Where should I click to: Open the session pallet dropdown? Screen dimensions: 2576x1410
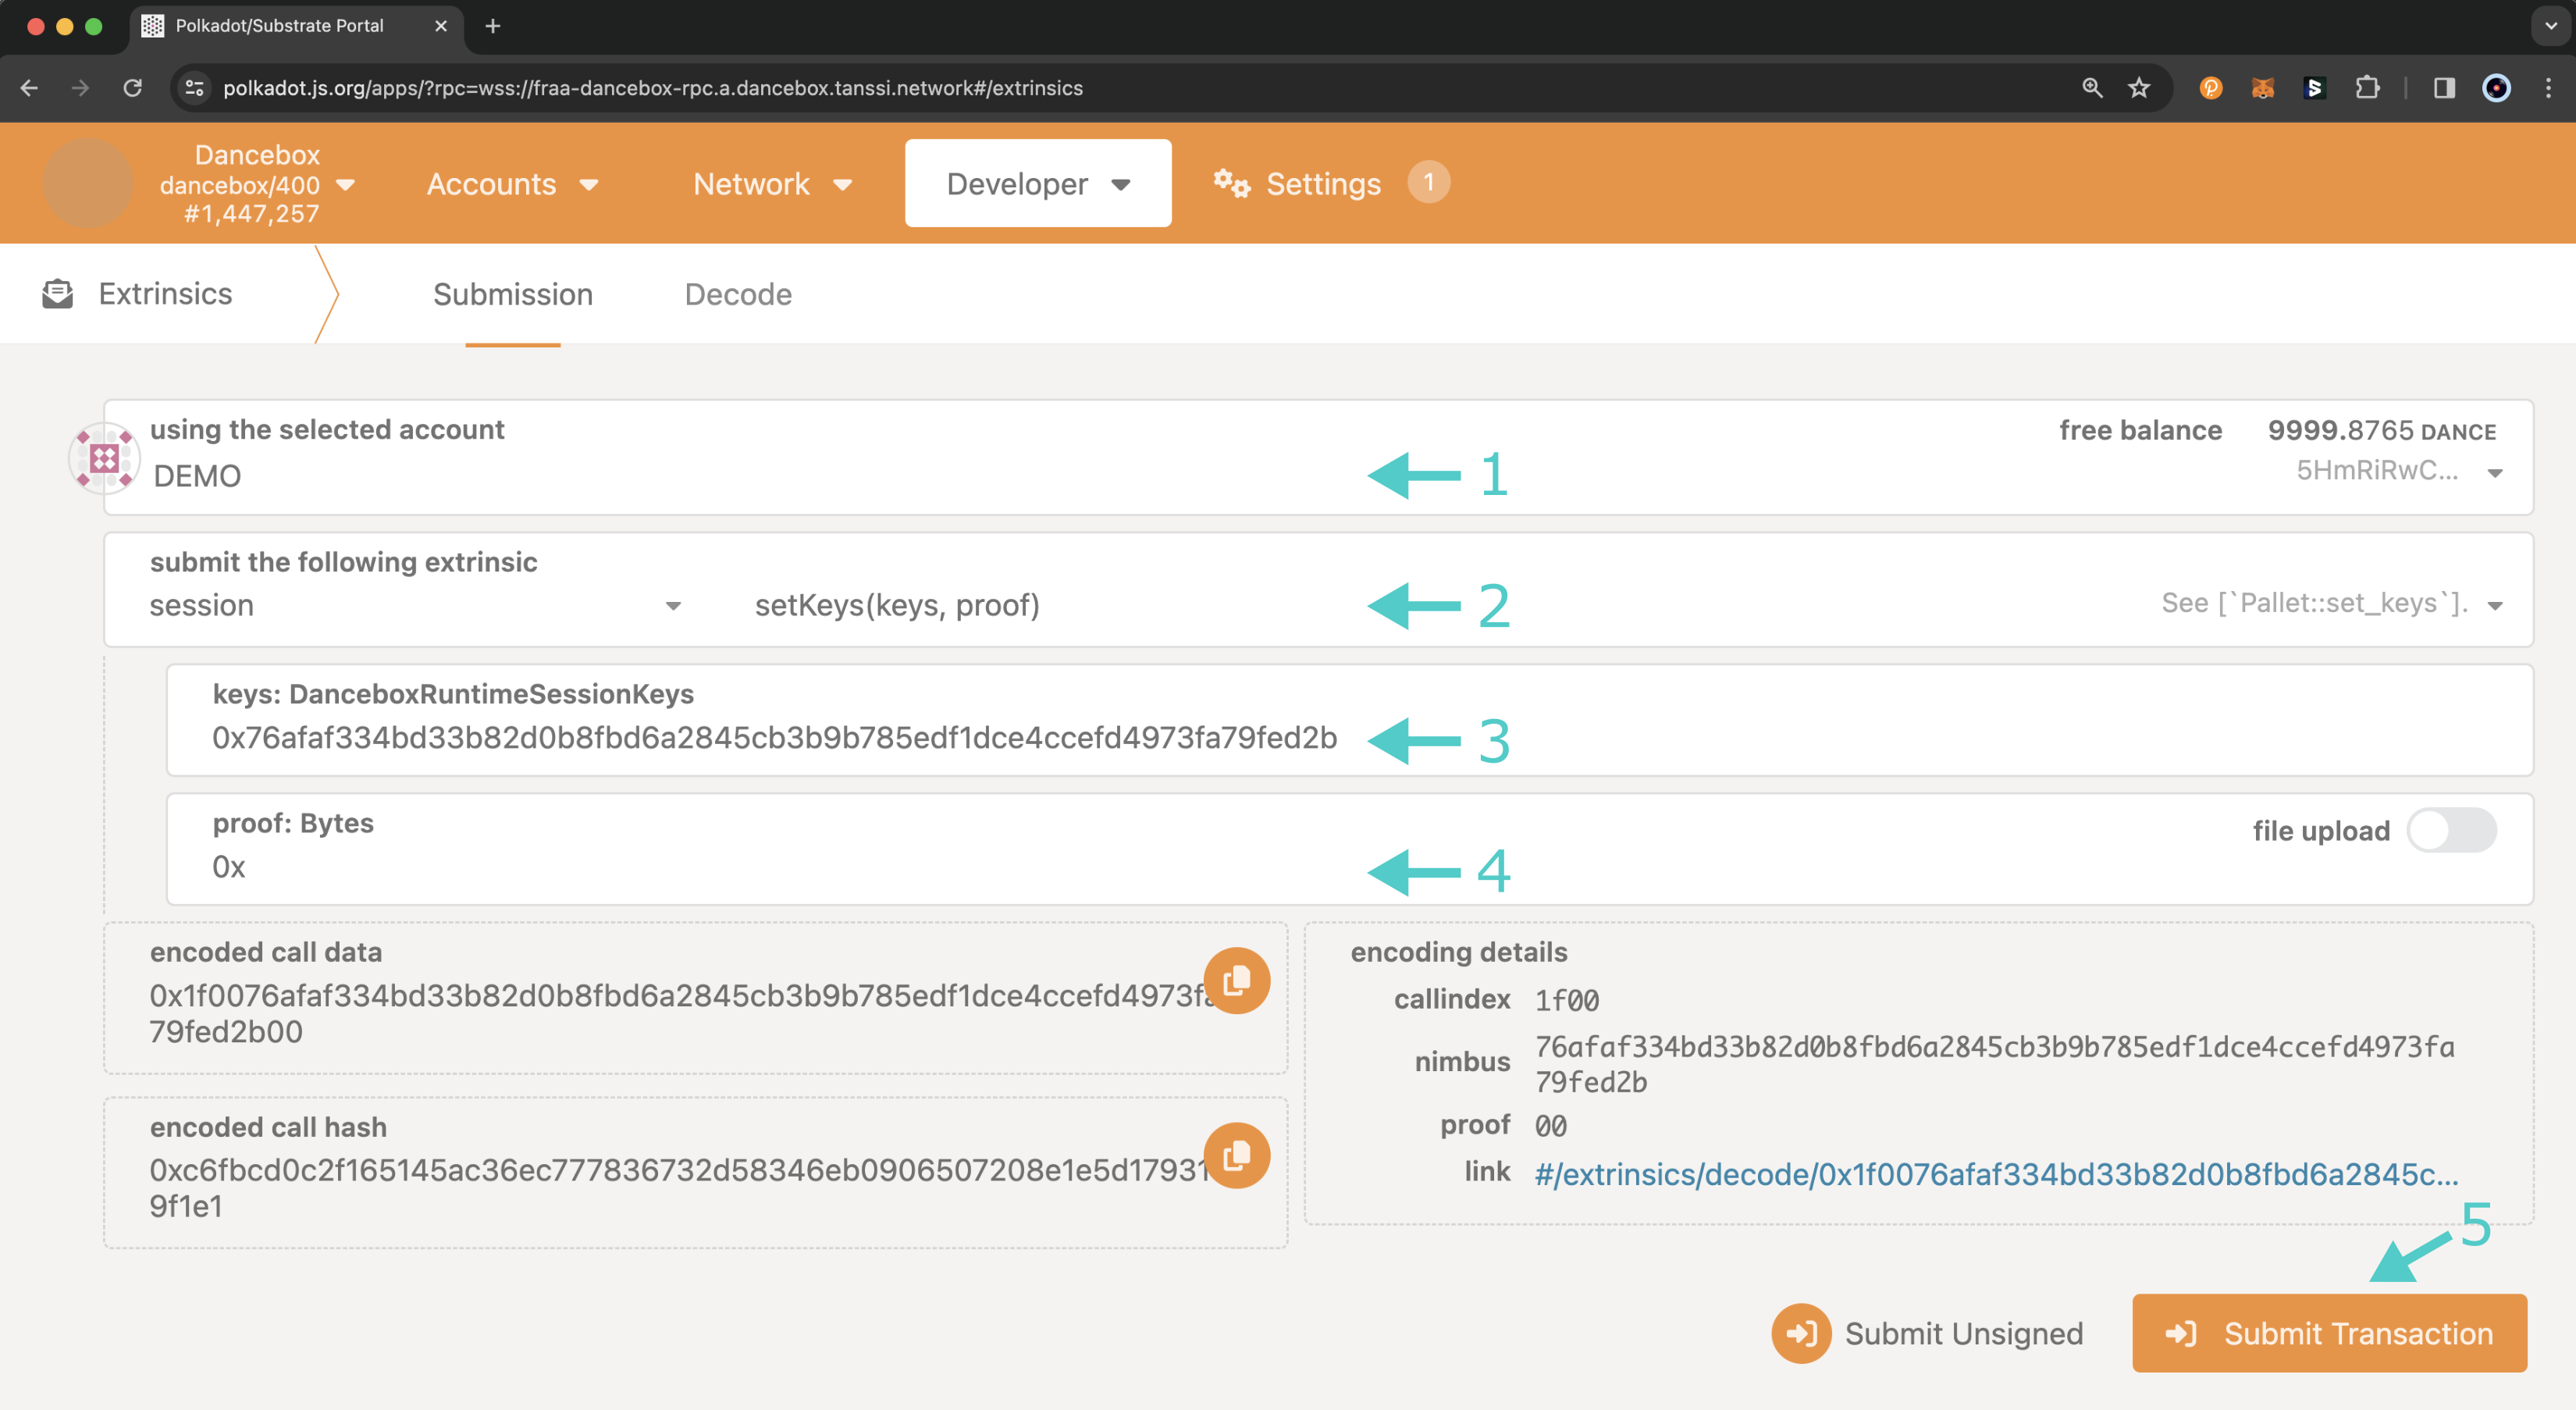(x=415, y=605)
